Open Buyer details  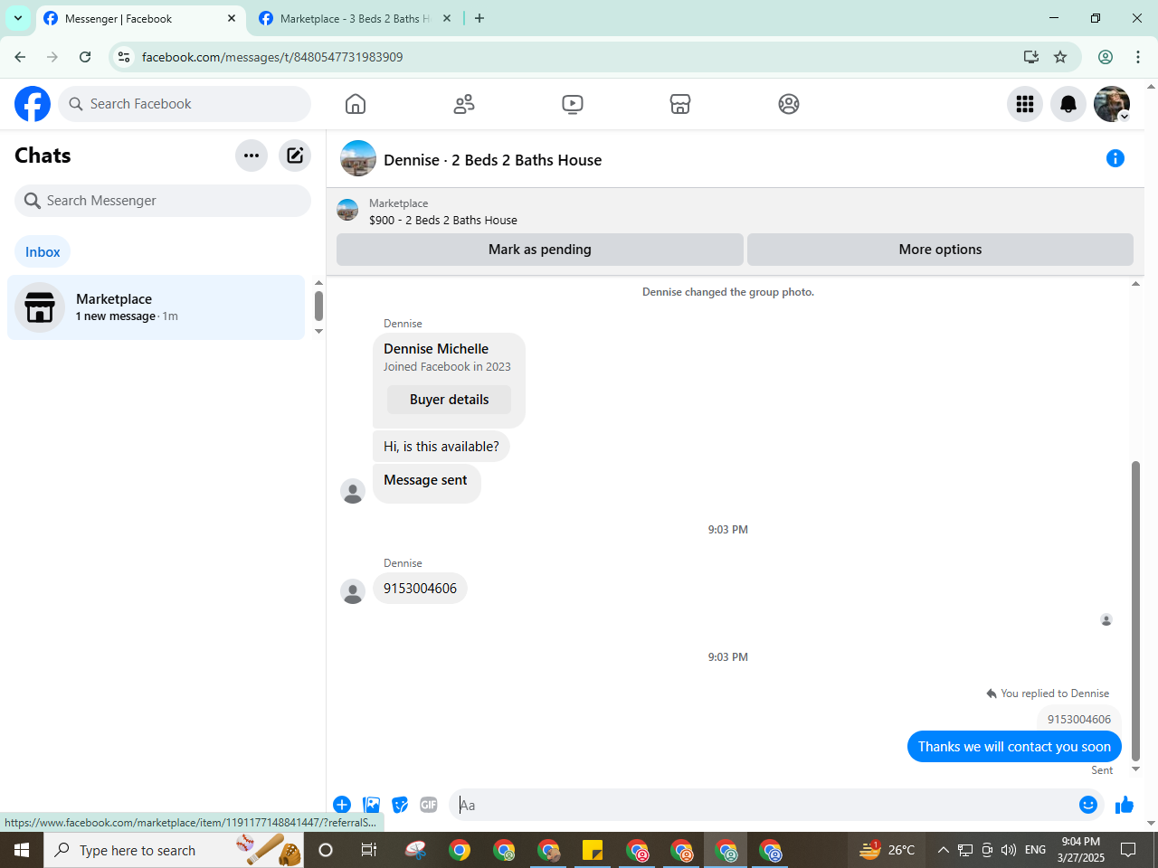[x=449, y=400]
